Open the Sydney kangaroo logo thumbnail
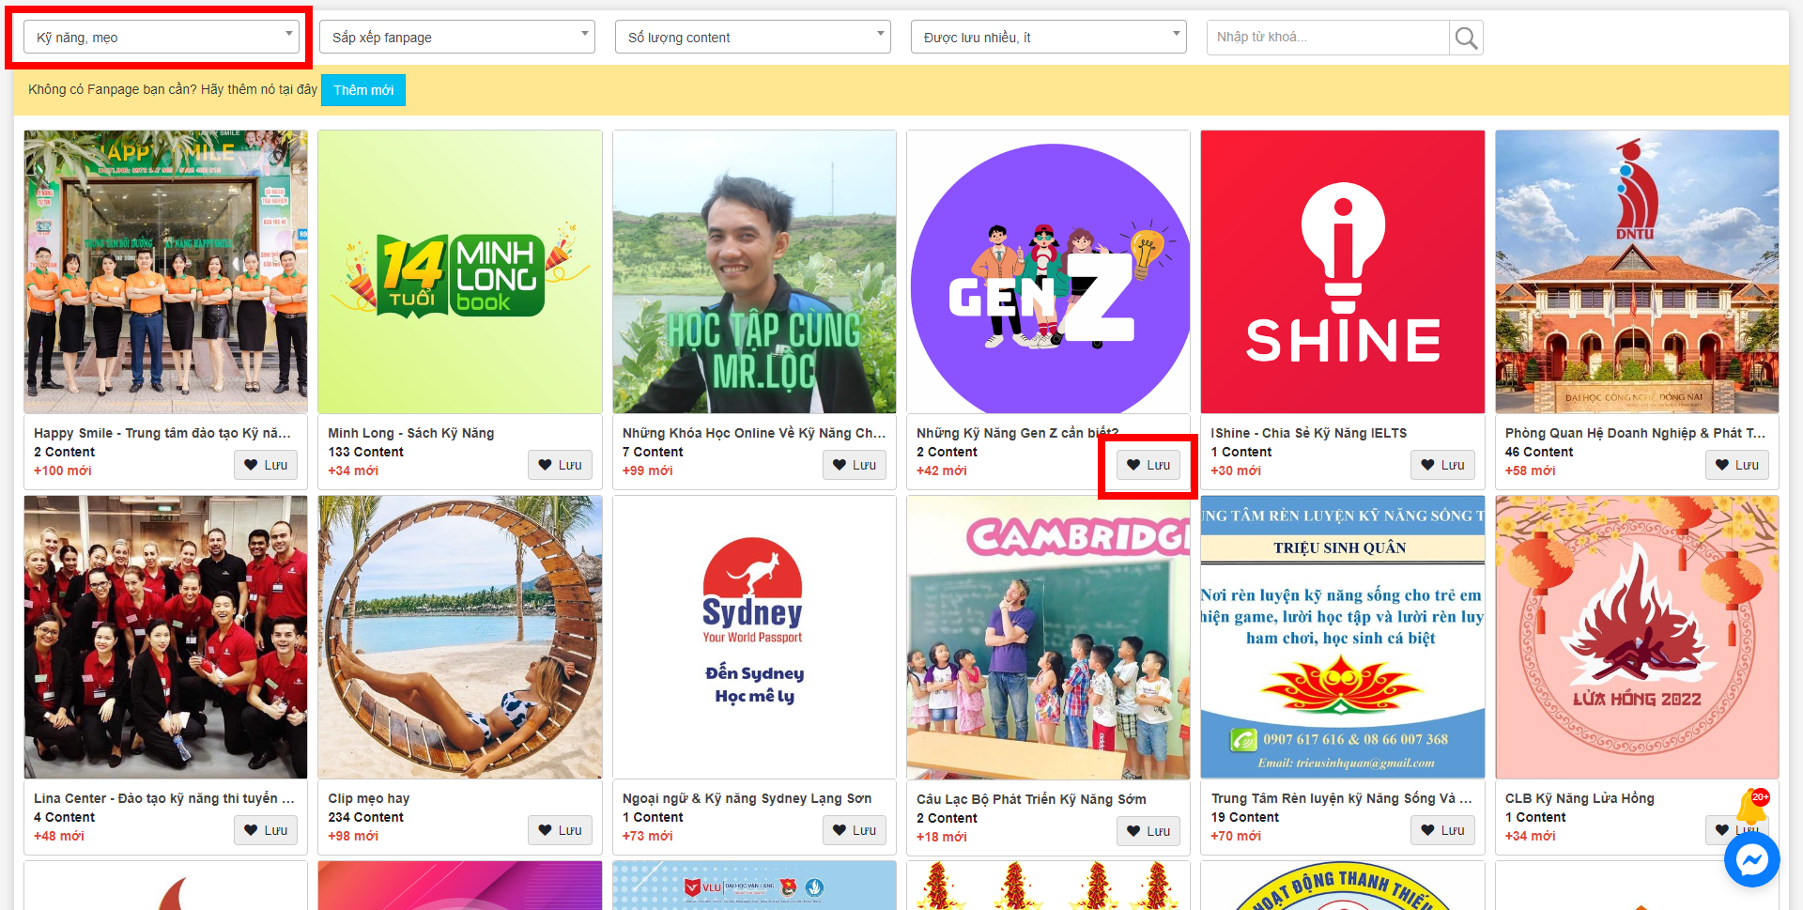1803x910 pixels. click(754, 637)
